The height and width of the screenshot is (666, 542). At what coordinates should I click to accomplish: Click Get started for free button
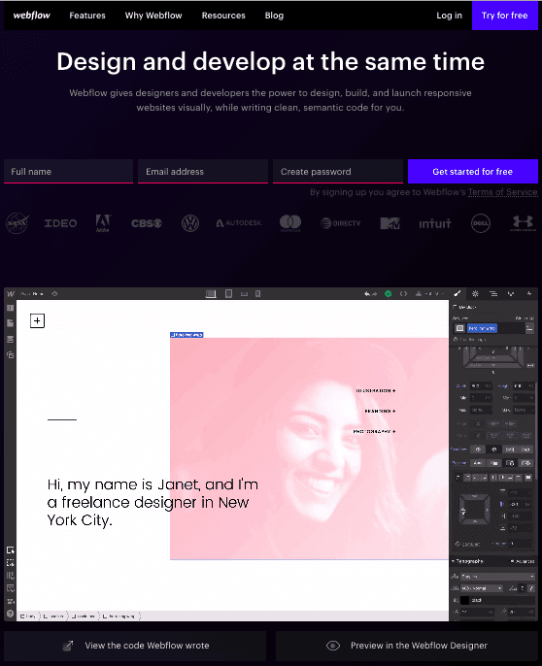pyautogui.click(x=473, y=172)
